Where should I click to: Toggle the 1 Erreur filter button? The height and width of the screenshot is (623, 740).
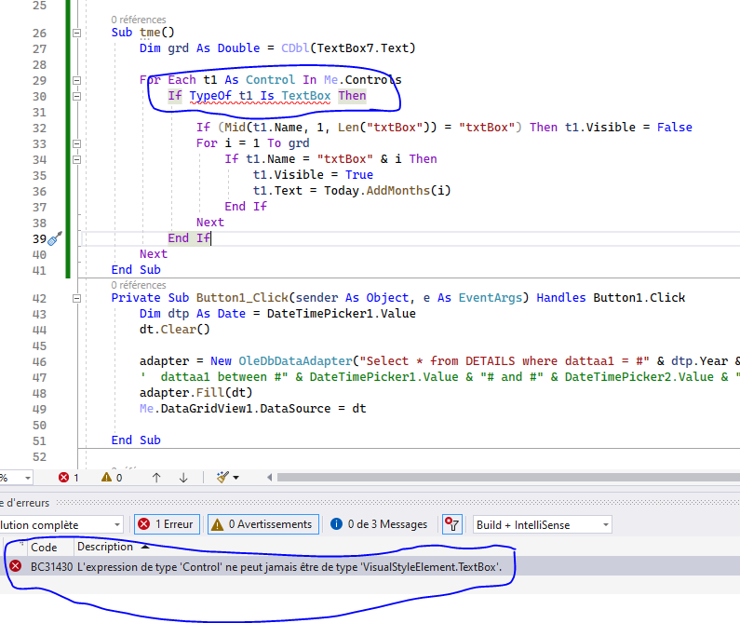coord(168,524)
